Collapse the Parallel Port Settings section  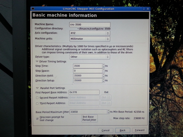click(37, 88)
